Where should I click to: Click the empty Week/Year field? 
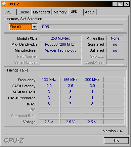click(x=115, y=62)
